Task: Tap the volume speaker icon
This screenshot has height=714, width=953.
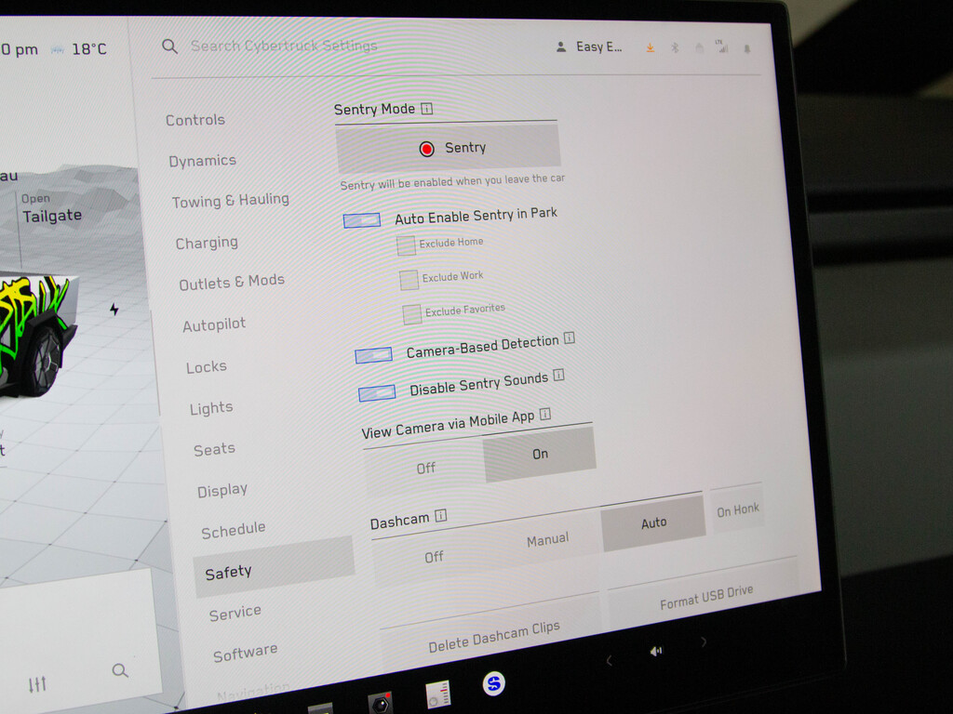Action: pyautogui.click(x=656, y=652)
